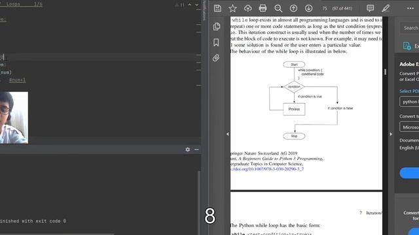Viewport: 419px width, 235px height.
Task: Add a comment with the speech bubble icon
Action: [x=370, y=8]
